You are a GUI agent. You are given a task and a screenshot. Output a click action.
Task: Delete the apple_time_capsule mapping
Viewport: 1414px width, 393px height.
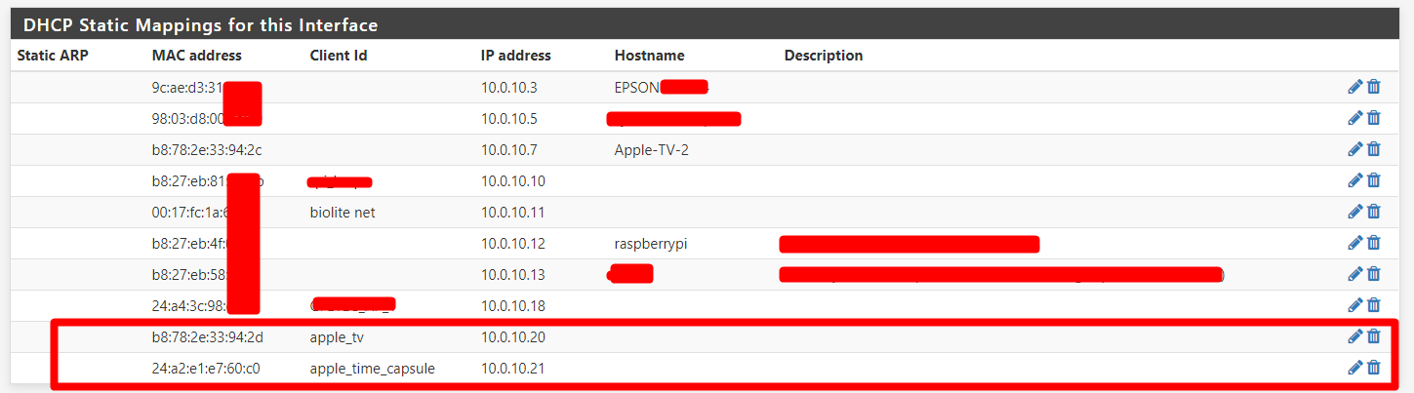1374,368
